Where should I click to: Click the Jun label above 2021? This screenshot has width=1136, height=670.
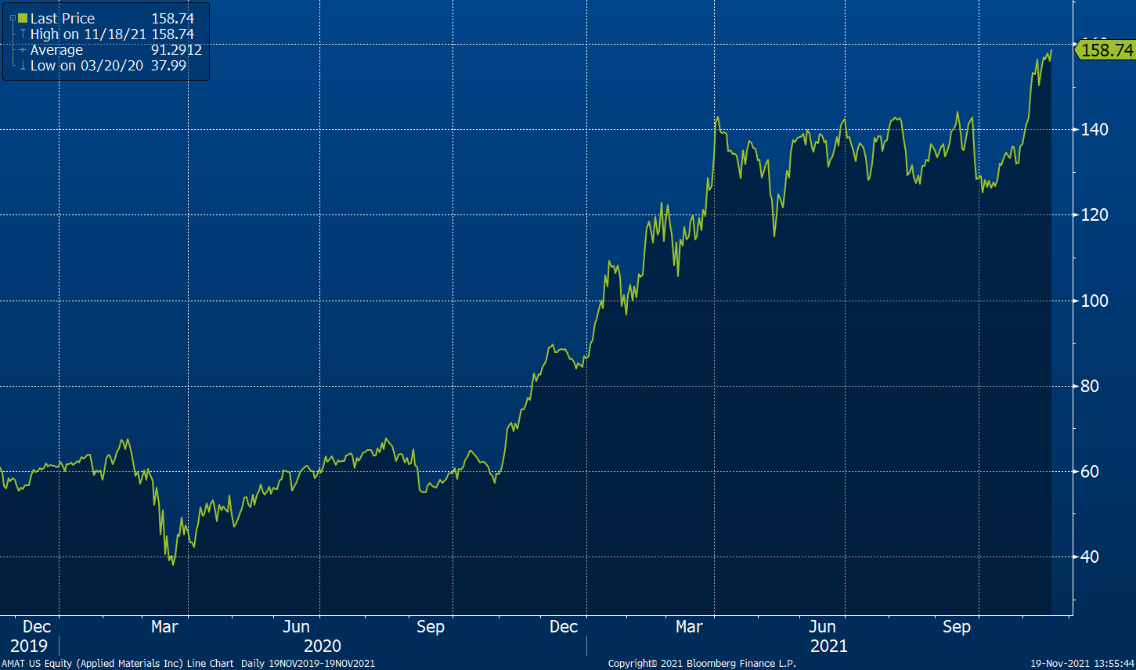823,627
